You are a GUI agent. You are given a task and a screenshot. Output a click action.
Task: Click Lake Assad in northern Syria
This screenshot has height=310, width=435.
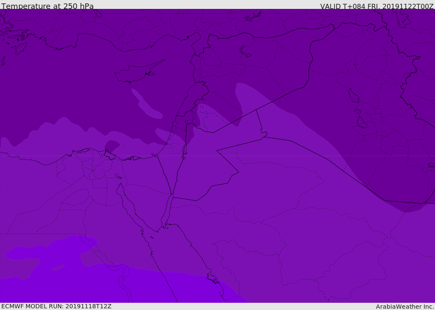pos(245,52)
